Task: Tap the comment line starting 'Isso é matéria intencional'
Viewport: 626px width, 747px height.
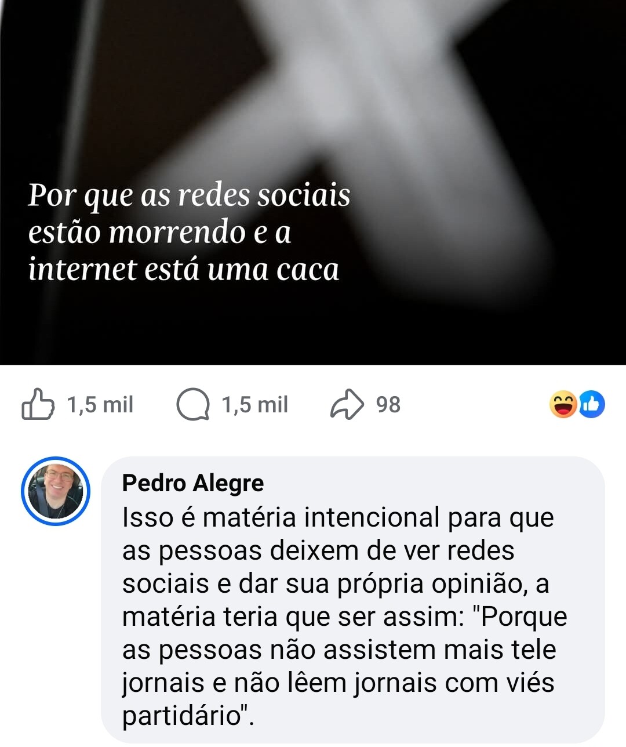Action: 338,517
